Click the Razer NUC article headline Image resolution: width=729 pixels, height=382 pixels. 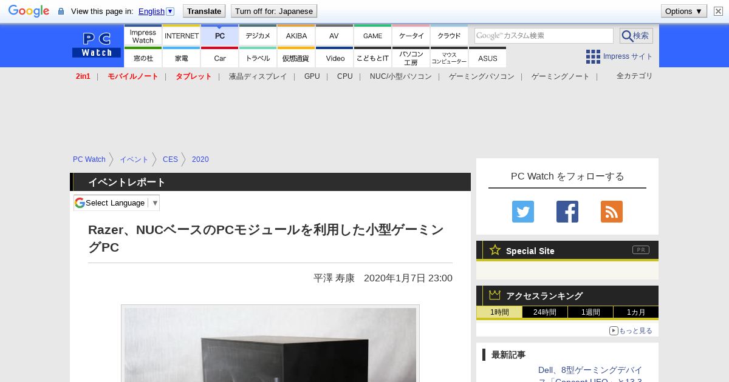(x=266, y=238)
